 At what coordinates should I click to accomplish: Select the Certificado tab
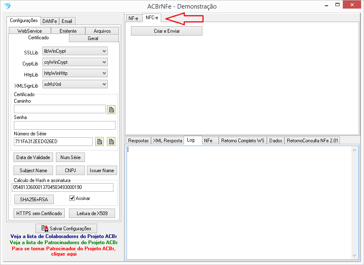tap(38, 38)
